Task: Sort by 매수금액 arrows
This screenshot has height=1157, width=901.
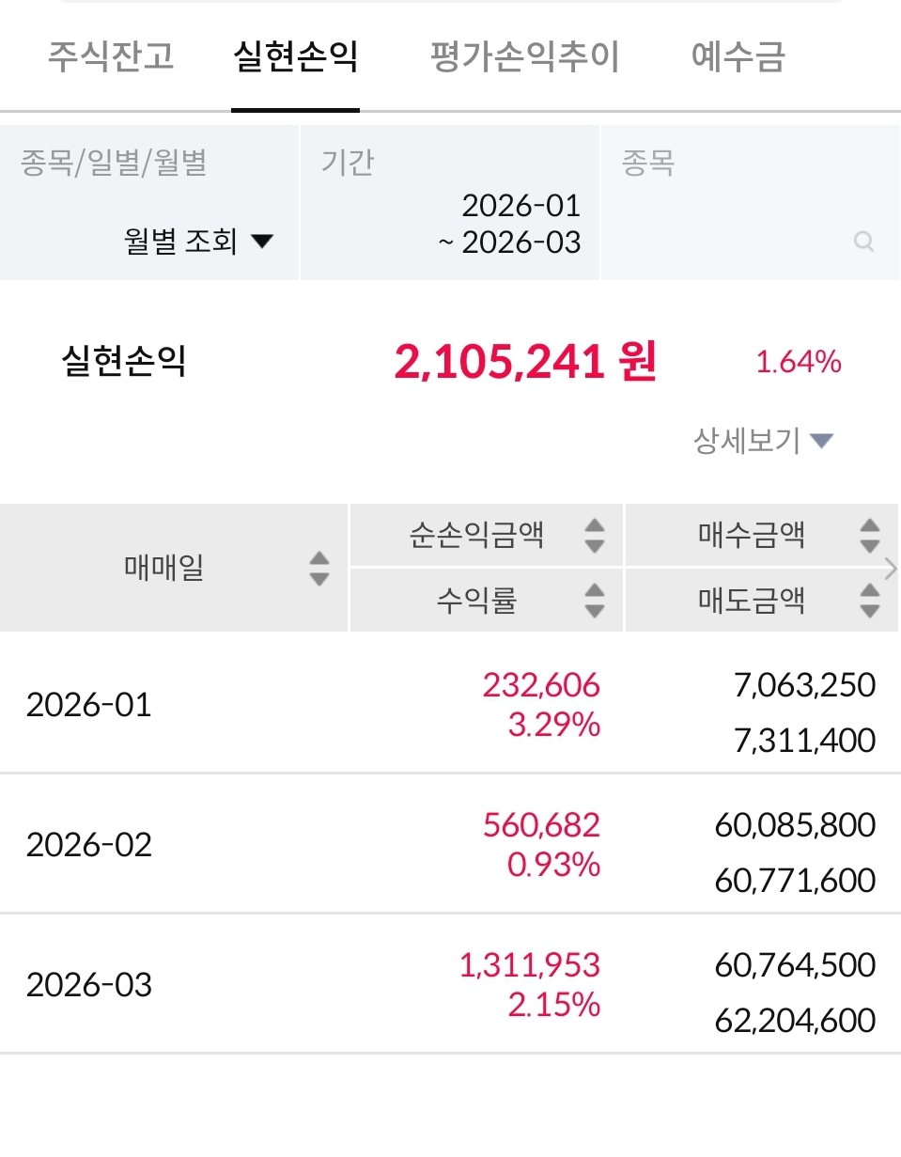Action: click(870, 536)
